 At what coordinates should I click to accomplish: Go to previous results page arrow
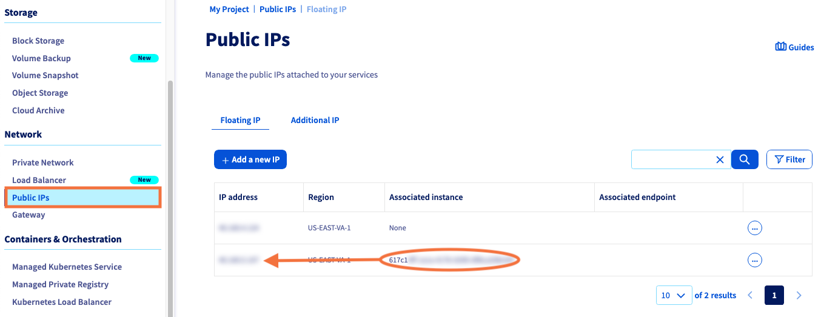(x=750, y=295)
